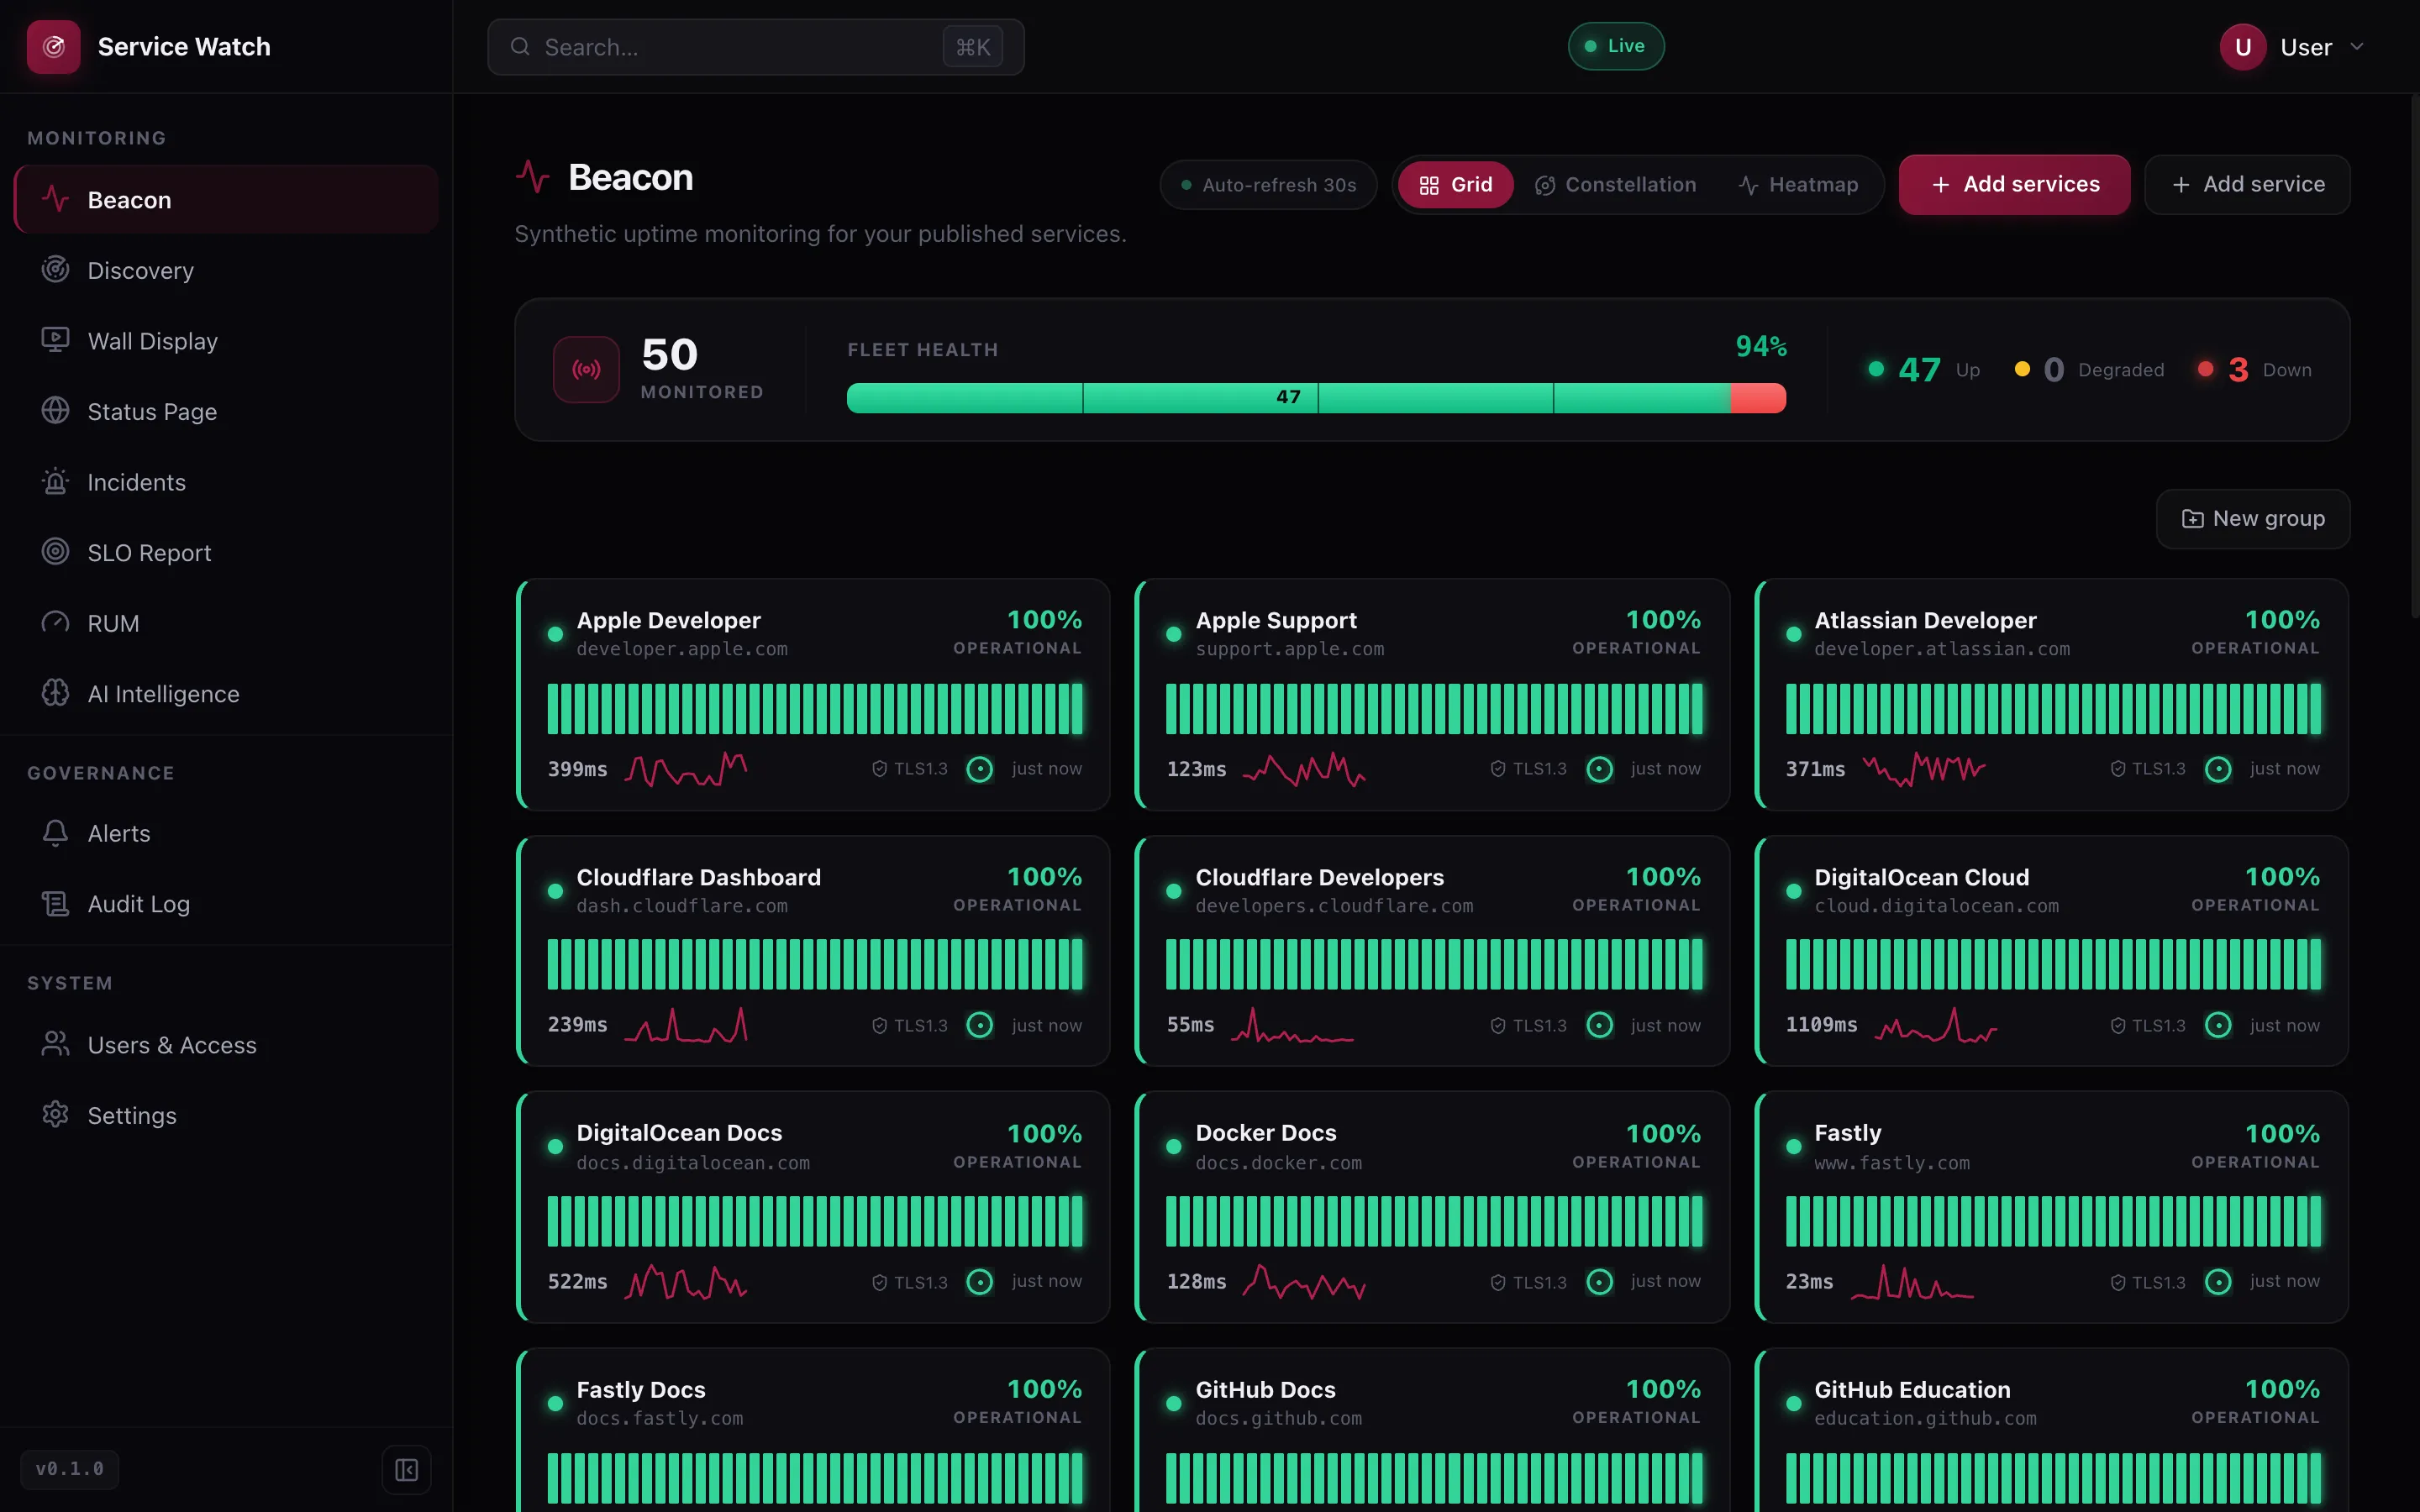Open the Wall Display page
The image size is (2420, 1512).
coord(226,341)
